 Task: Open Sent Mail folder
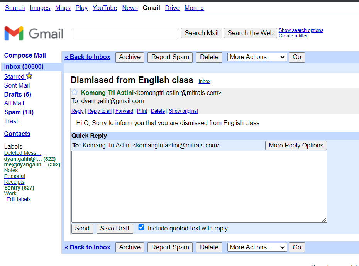click(x=17, y=85)
